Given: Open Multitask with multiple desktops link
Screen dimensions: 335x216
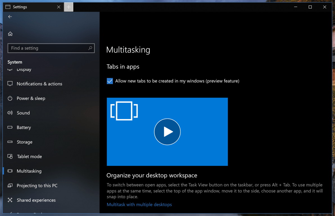Looking at the screenshot, I should click(139, 204).
